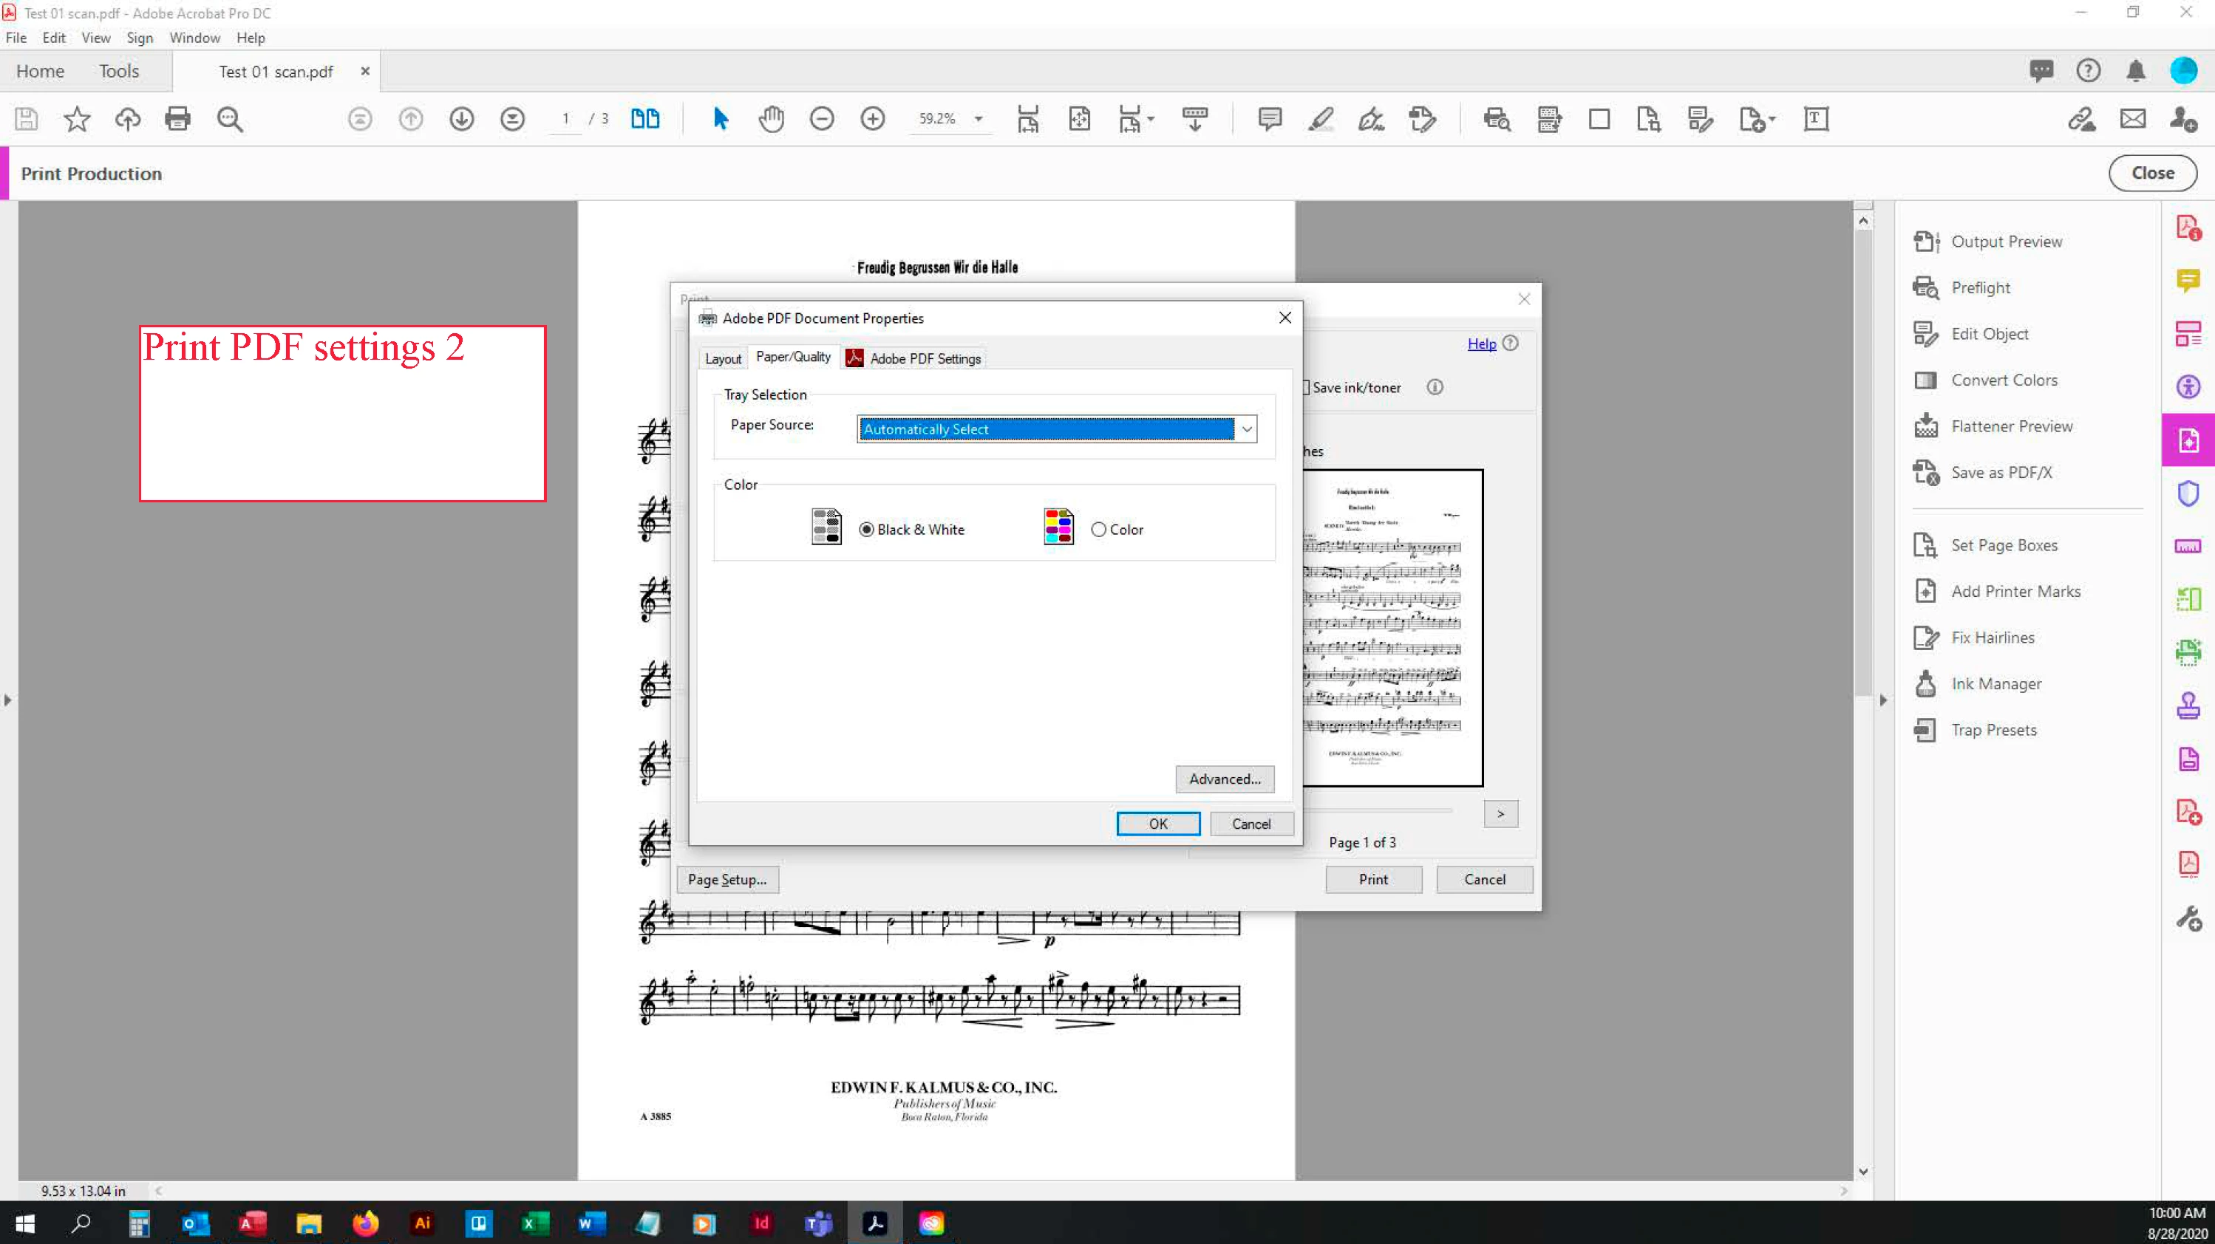
Task: Select the Convert Colors tool
Action: point(2004,380)
